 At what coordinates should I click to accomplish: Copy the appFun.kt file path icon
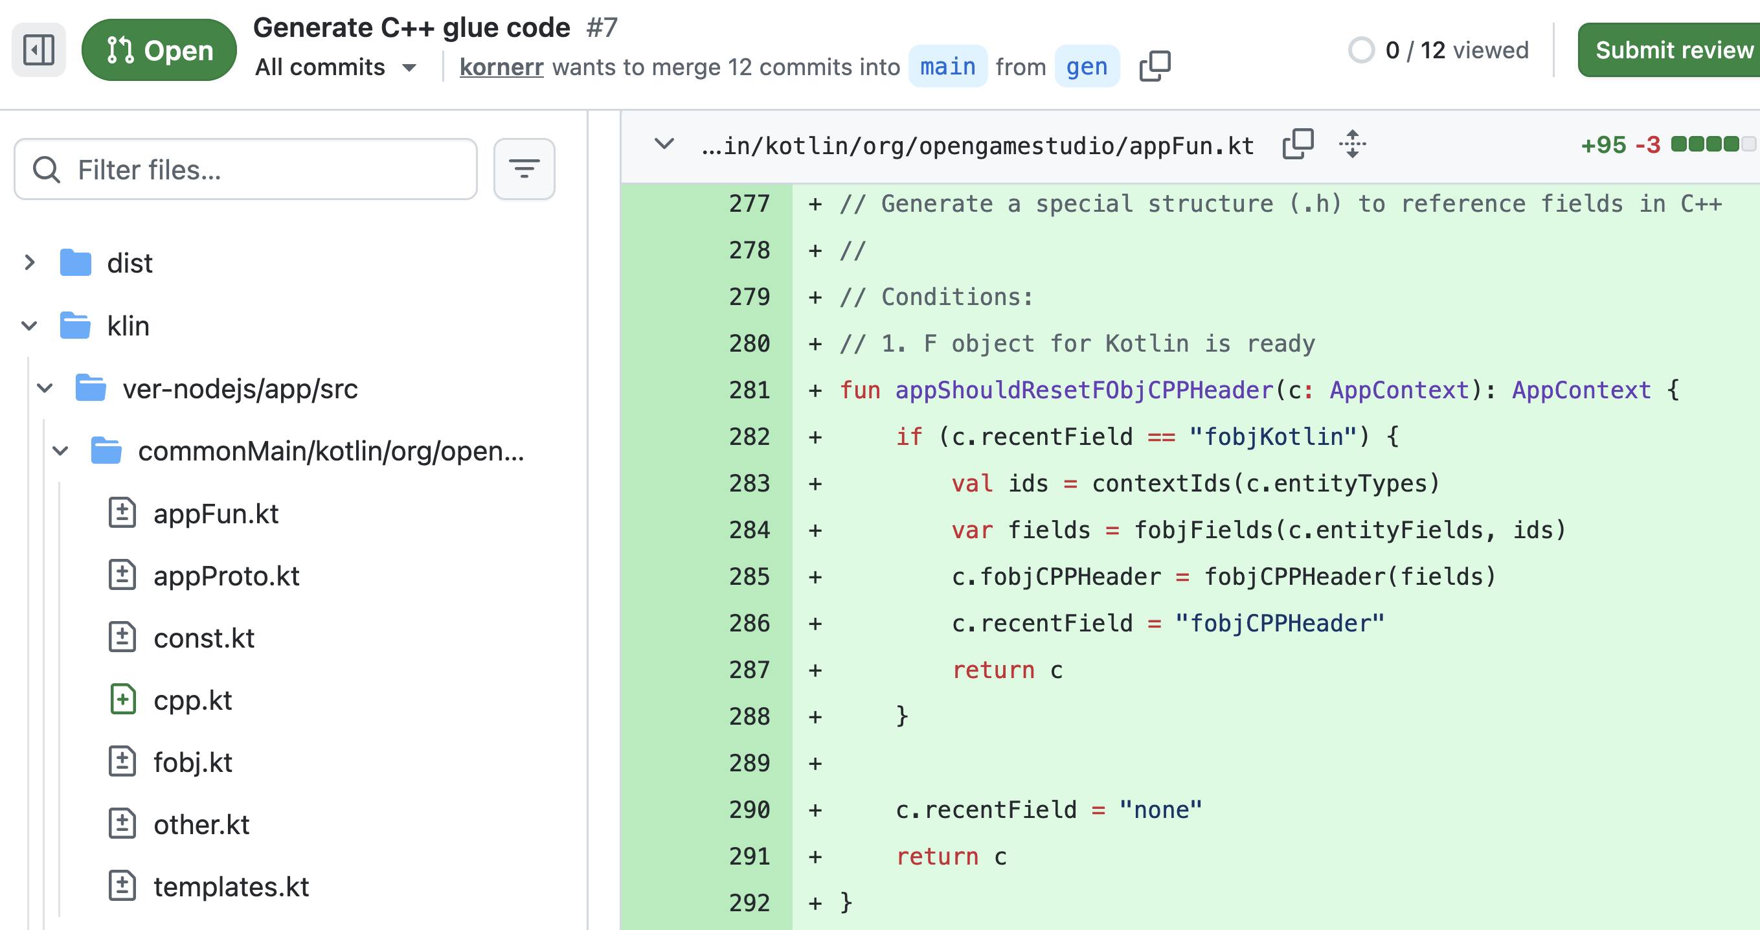coord(1298,144)
